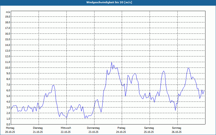
Task: Select the "0,0" y-axis label
Action: (x=8, y=124)
